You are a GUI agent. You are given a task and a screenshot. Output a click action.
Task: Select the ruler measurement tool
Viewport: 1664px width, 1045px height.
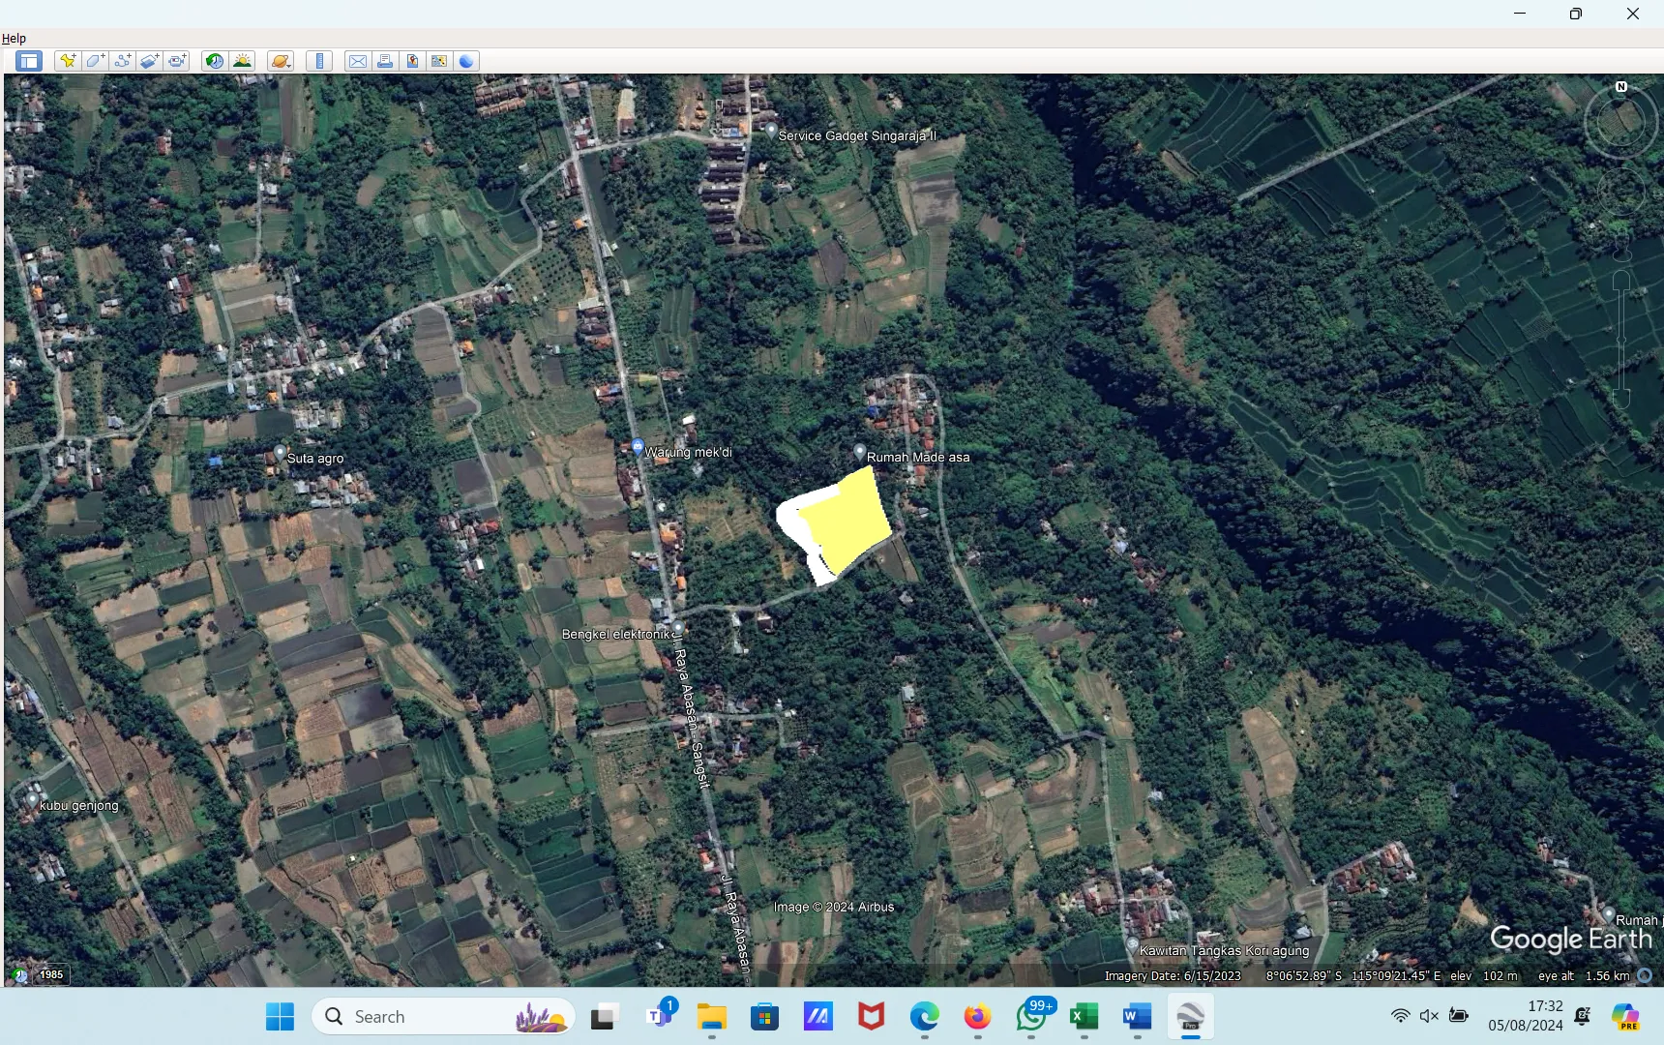click(x=318, y=61)
